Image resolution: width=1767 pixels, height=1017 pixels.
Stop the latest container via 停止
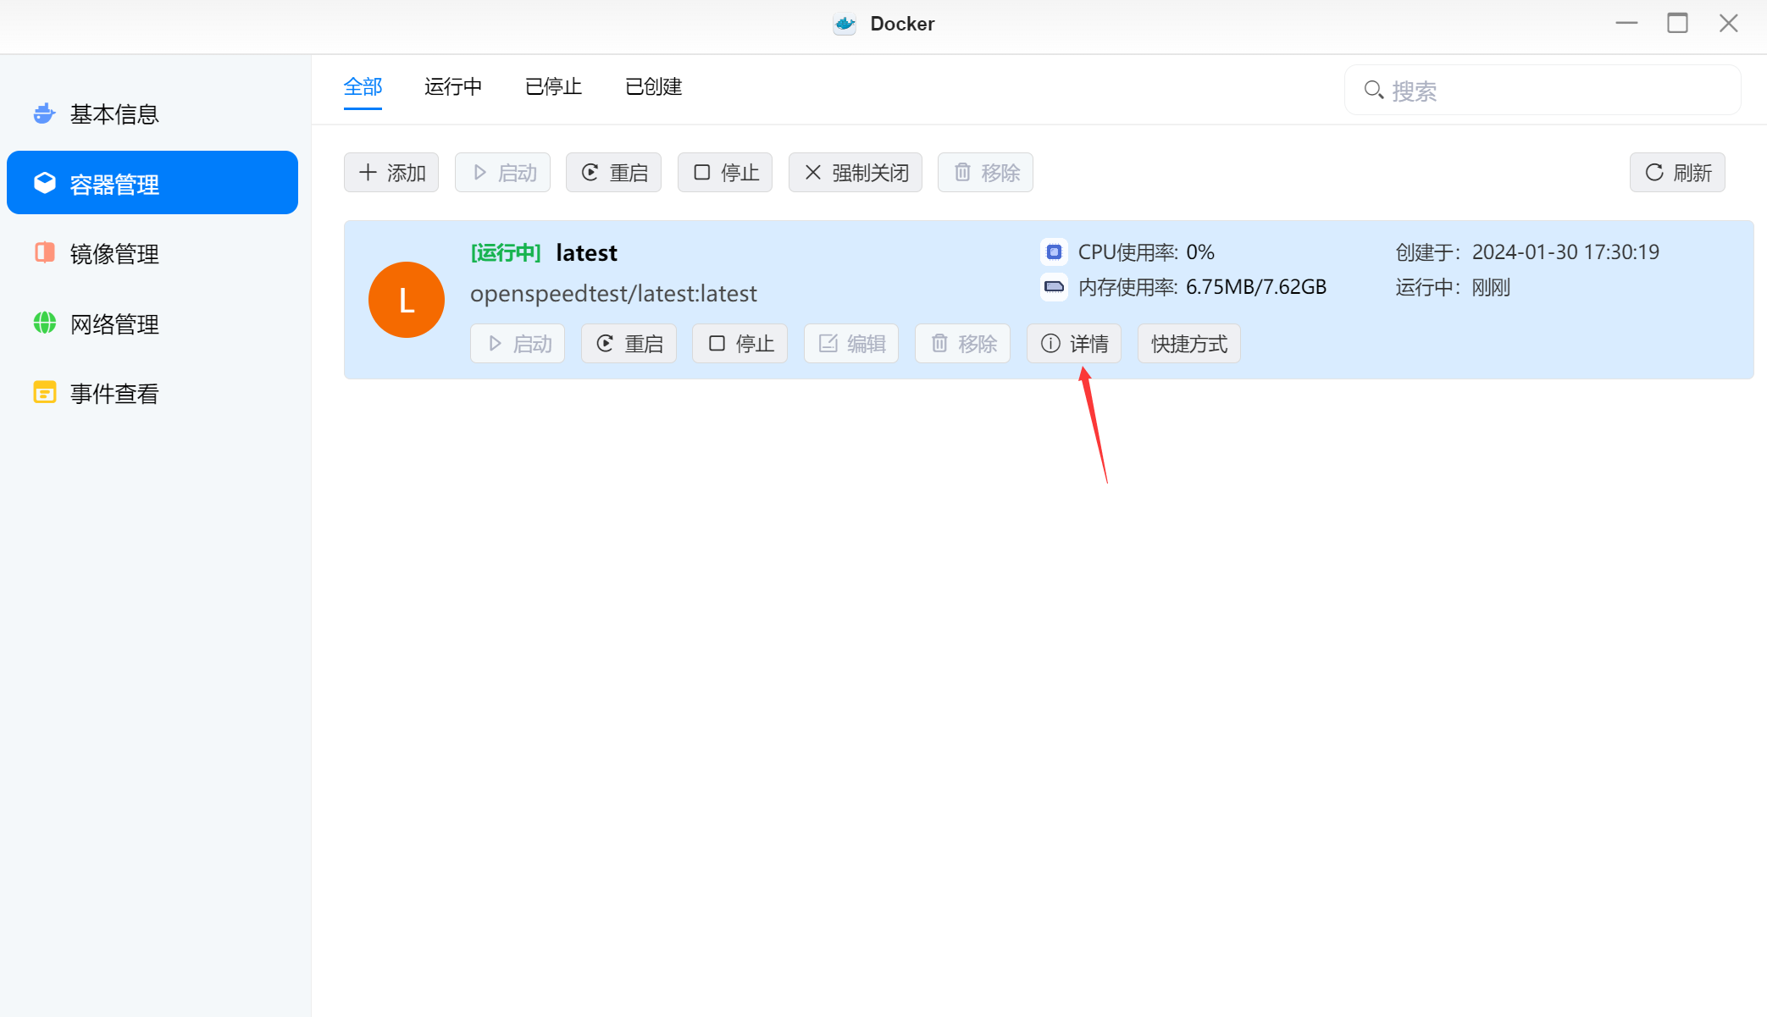coord(739,344)
